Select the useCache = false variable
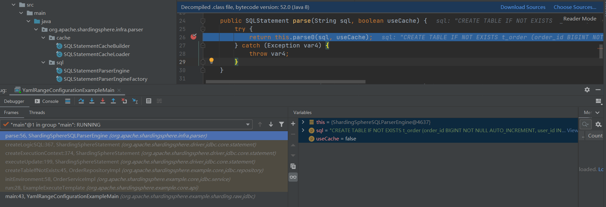Screen dimensions: 606x207 coord(438,138)
